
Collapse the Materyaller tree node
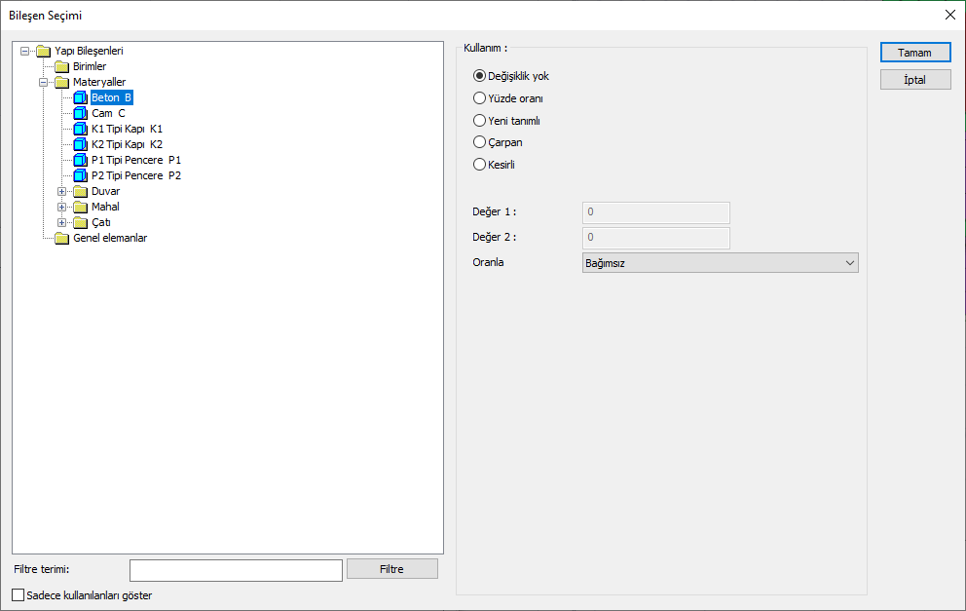(x=43, y=82)
